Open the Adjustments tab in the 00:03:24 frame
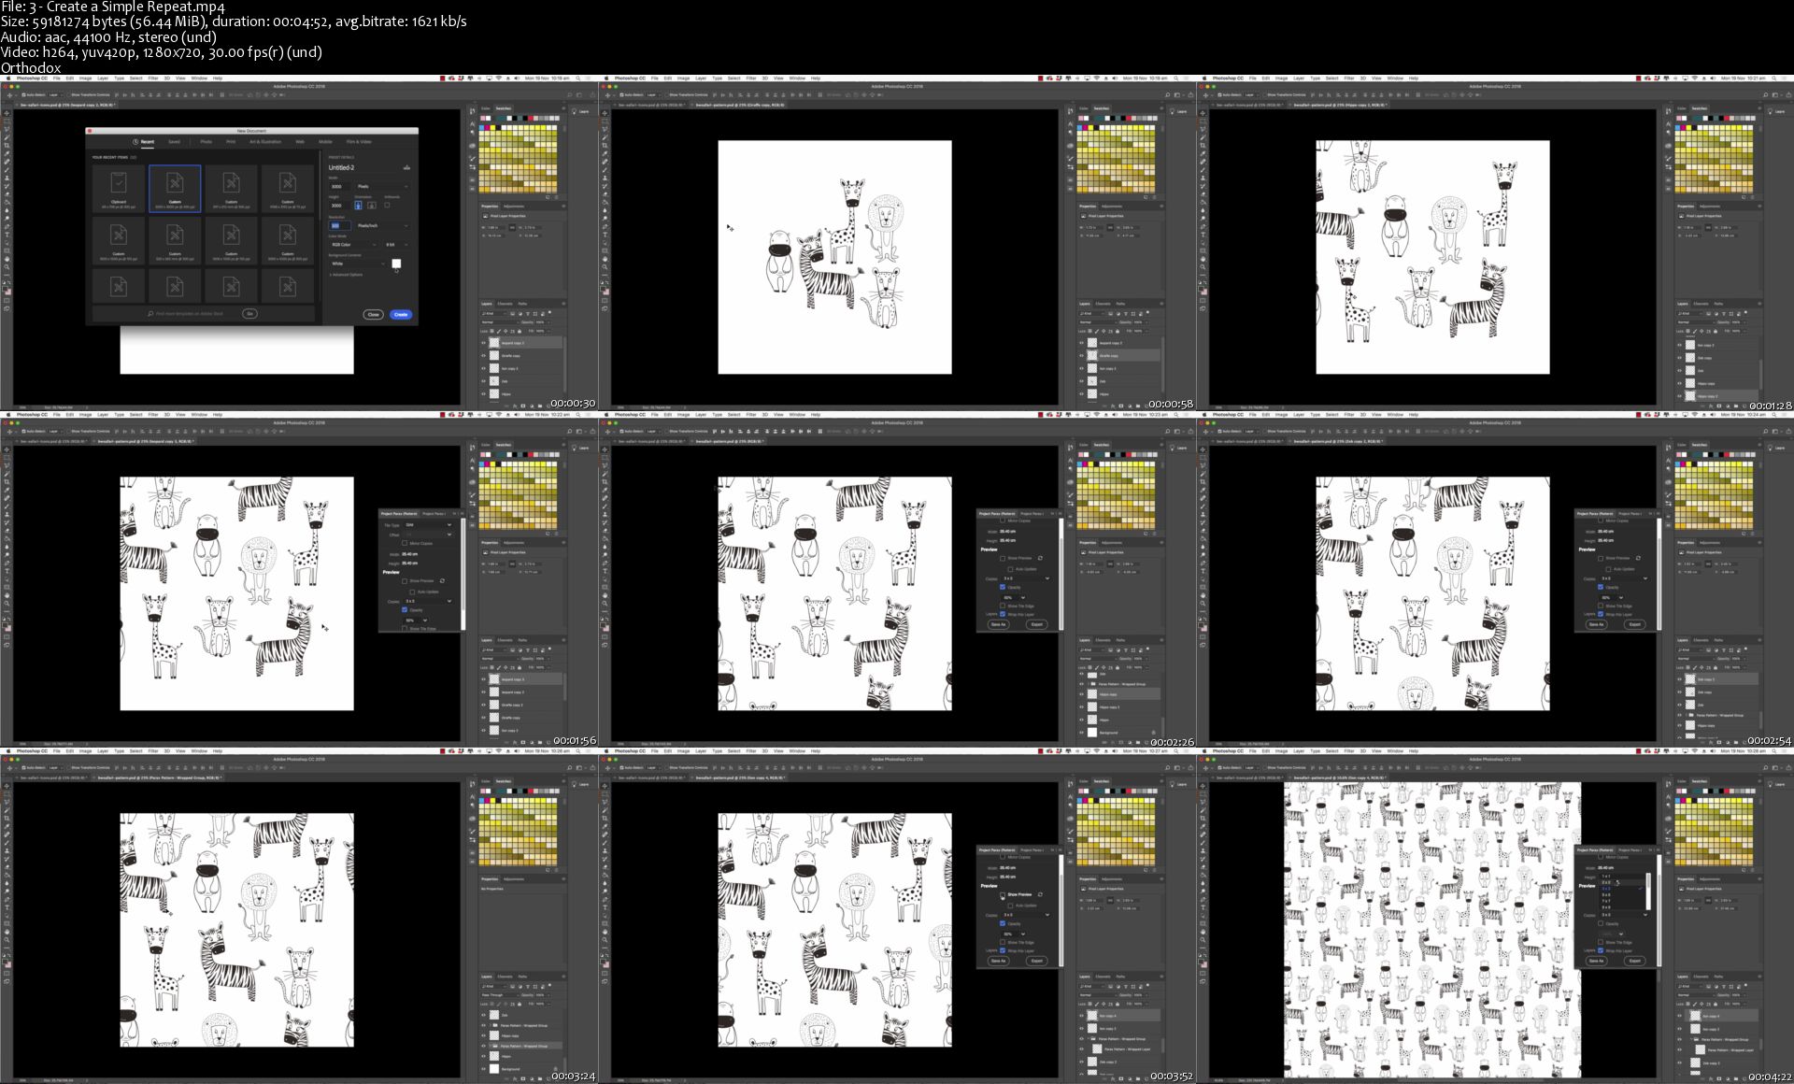 coord(514,878)
